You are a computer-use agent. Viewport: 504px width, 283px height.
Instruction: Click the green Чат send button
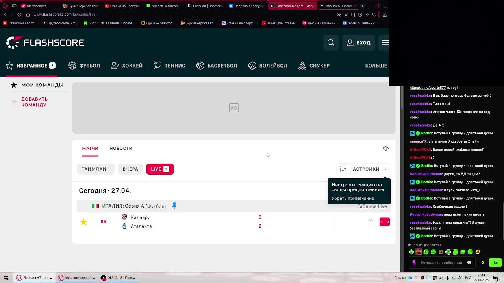(x=495, y=263)
